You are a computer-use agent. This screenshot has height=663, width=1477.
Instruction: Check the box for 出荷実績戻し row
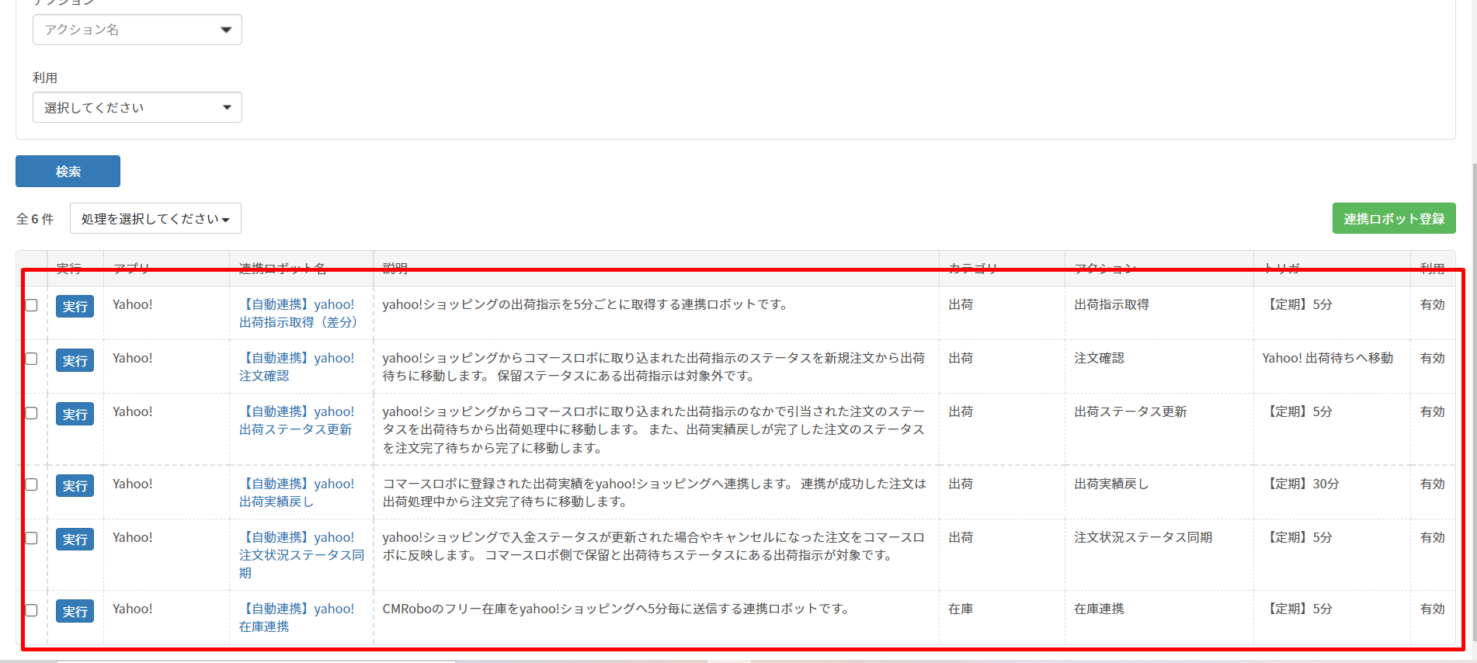click(31, 484)
